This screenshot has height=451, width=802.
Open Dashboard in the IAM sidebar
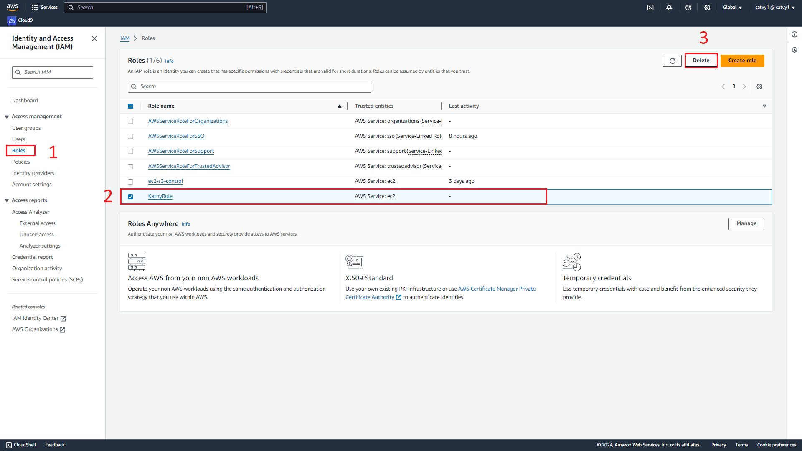pyautogui.click(x=25, y=101)
